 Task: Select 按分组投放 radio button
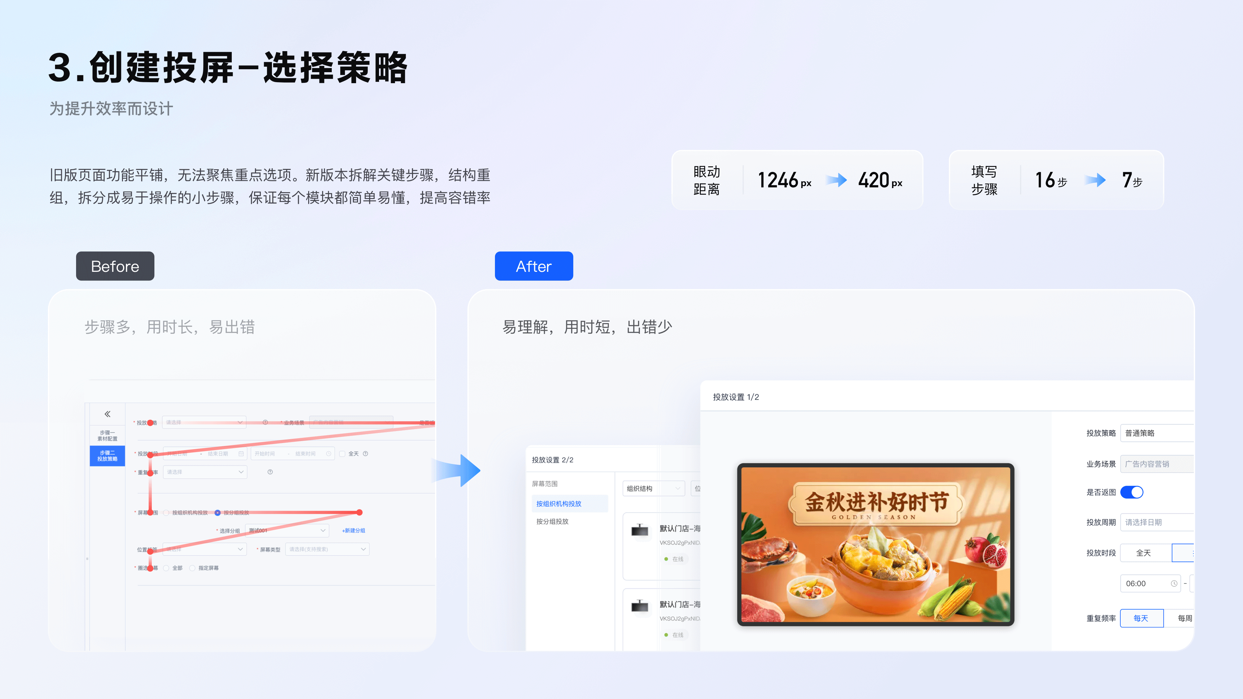pos(218,512)
